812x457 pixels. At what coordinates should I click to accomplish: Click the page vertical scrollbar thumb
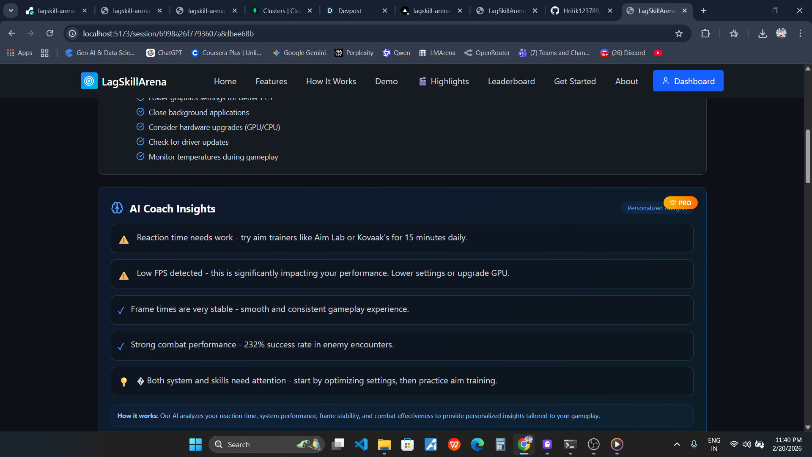click(808, 157)
